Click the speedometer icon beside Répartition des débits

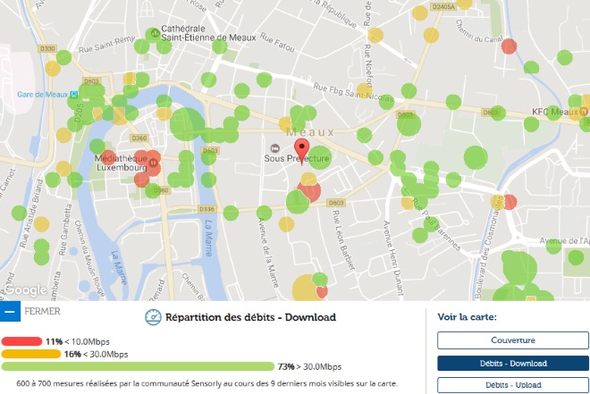pyautogui.click(x=153, y=317)
